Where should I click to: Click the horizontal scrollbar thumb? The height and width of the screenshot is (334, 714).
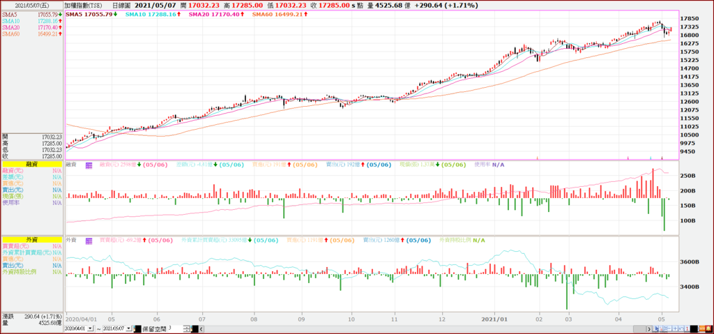(x=639, y=328)
